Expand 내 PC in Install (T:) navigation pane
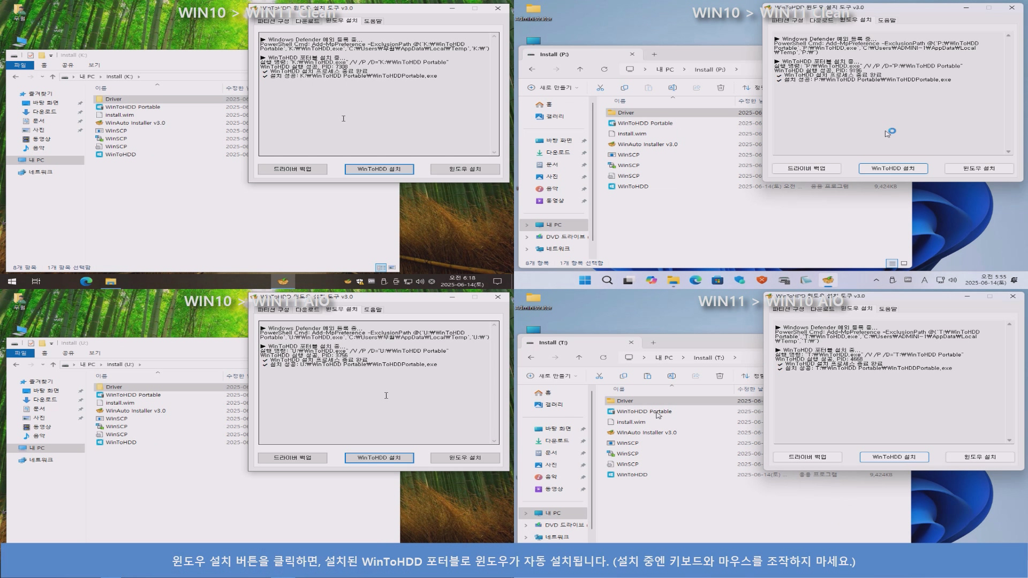 [x=526, y=513]
